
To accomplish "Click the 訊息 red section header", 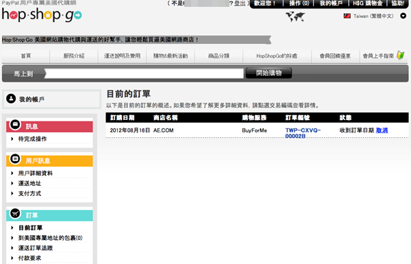I will [49, 126].
